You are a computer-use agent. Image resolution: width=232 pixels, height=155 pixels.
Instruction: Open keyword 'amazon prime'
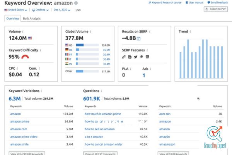click(x=20, y=121)
